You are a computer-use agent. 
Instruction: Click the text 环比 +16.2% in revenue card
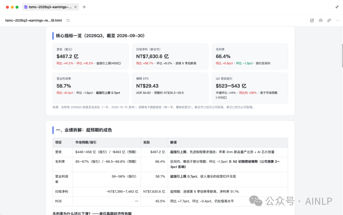coord(85,63)
